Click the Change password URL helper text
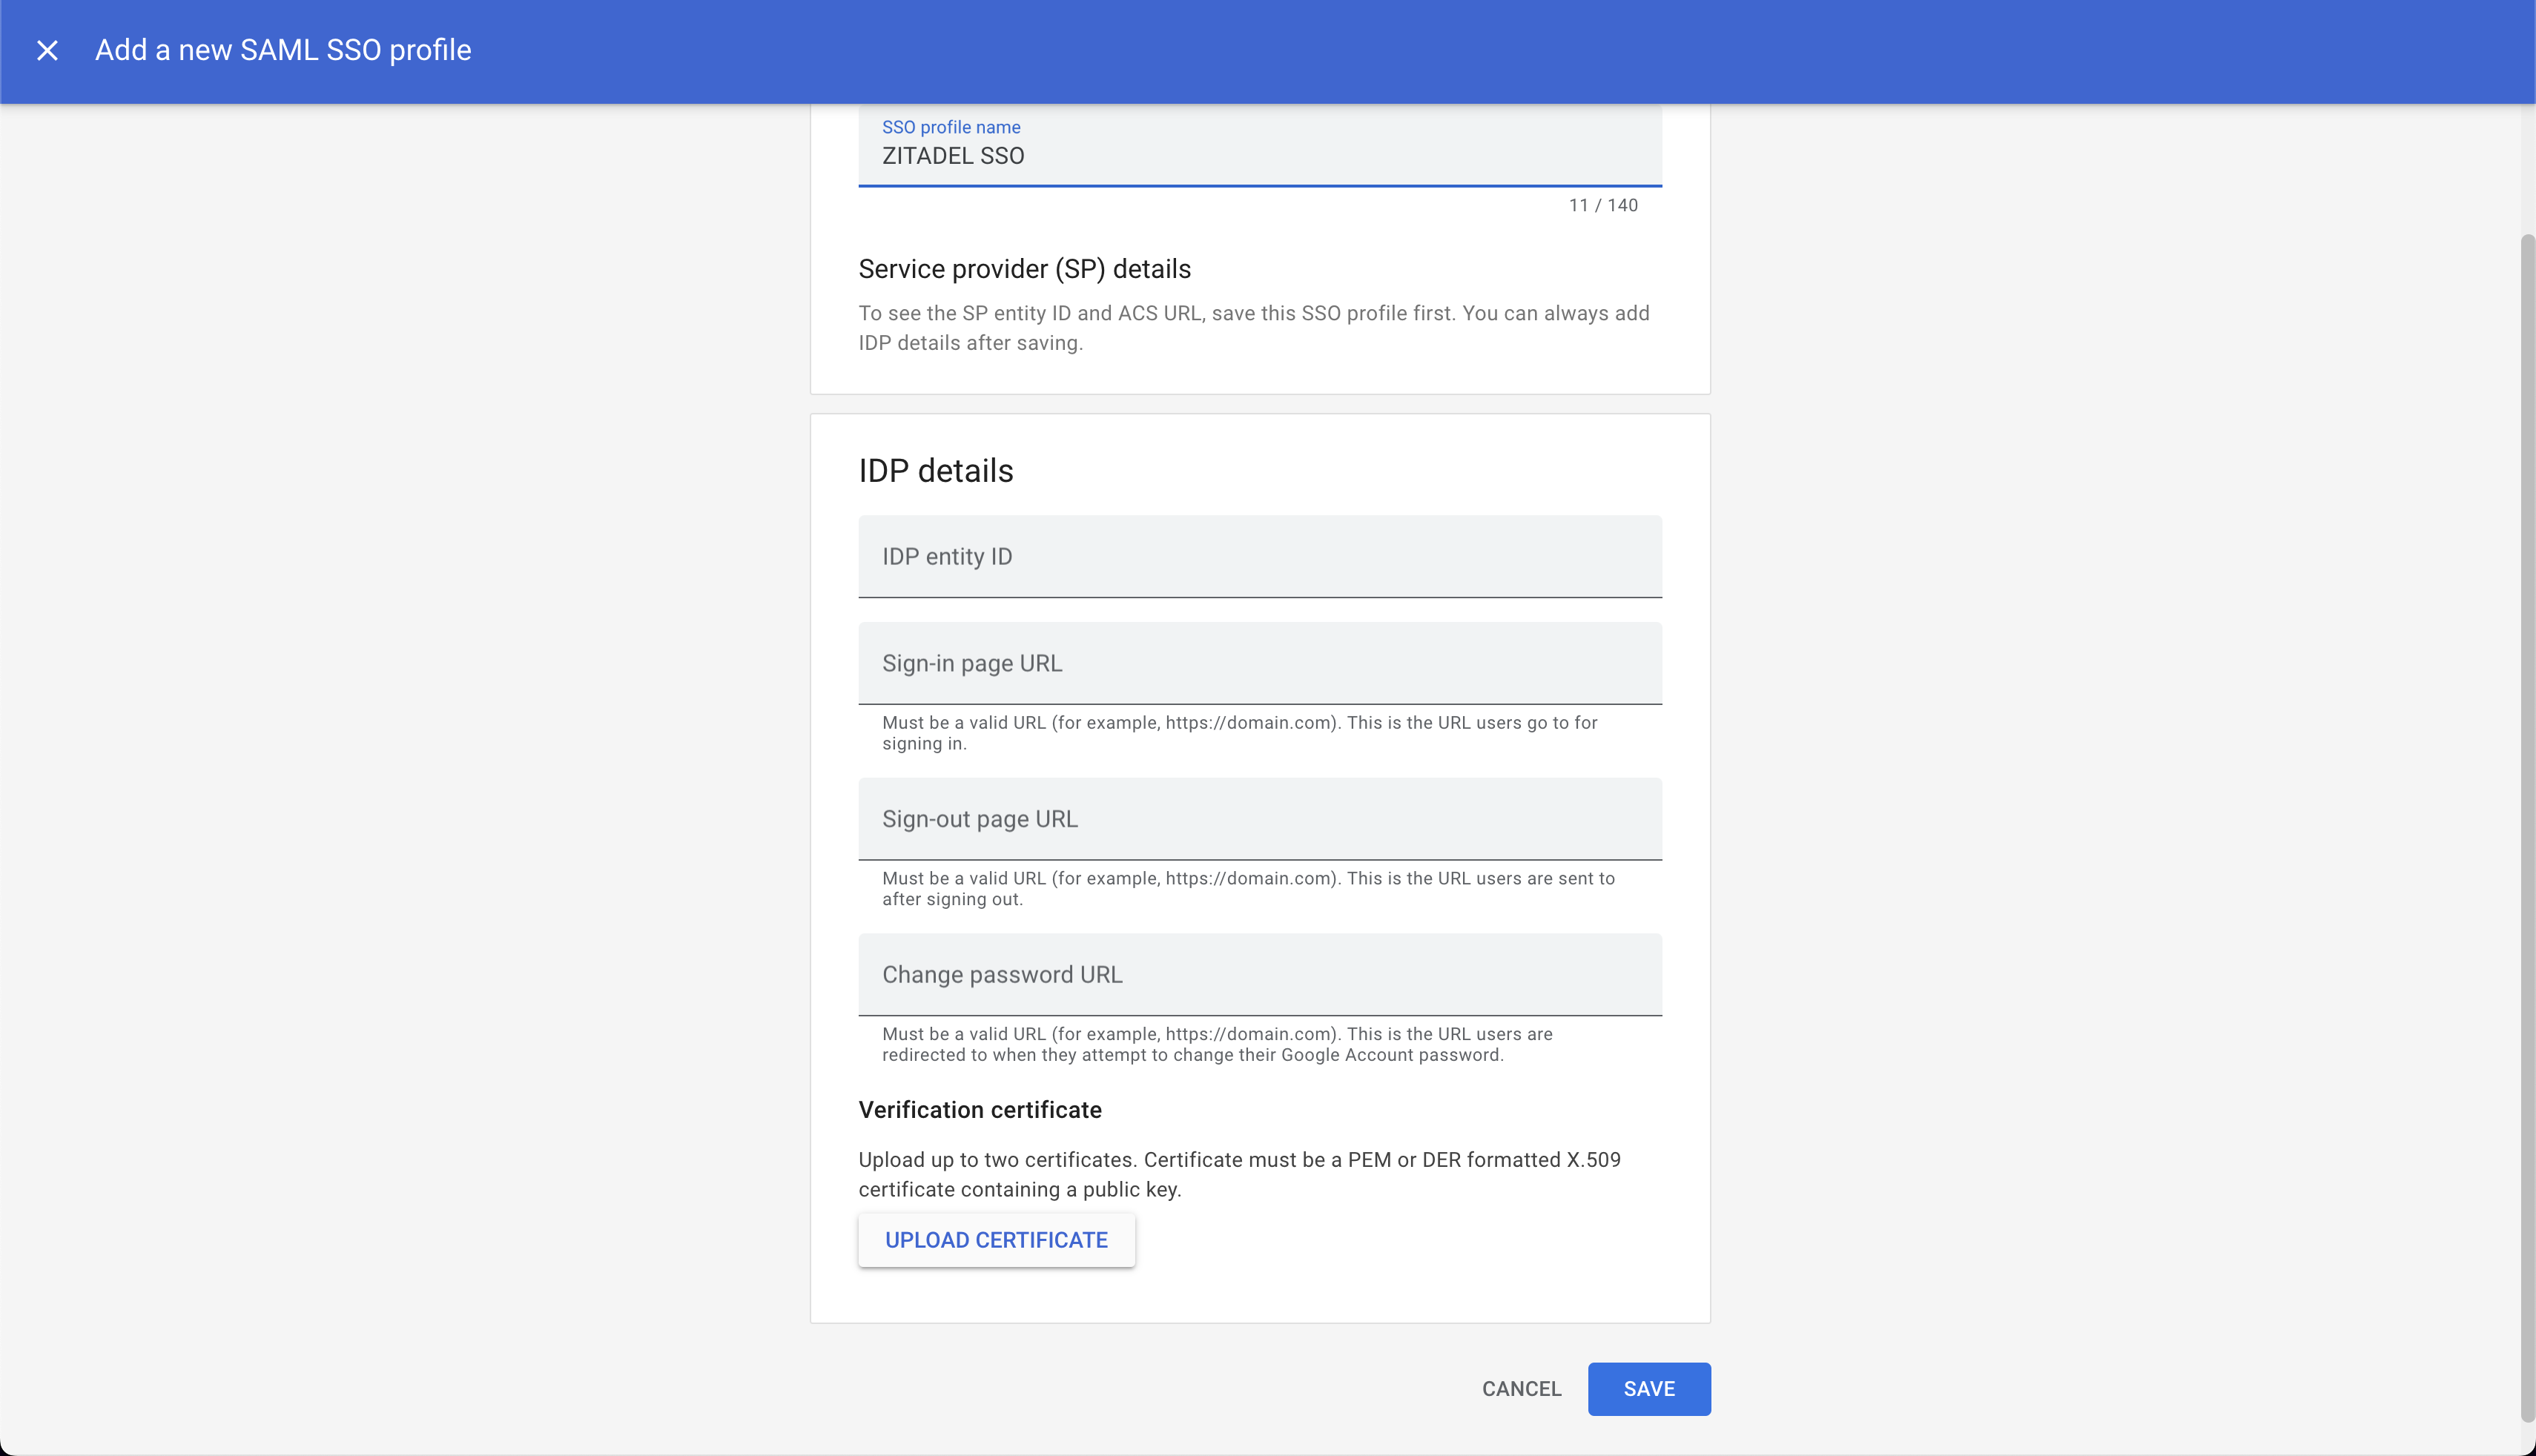 tap(1216, 1044)
